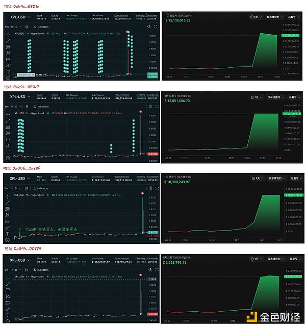Open 仅永续合约 dropdown above $2,062,799.16 chart
The height and width of the screenshot is (328, 306).
click(276, 259)
